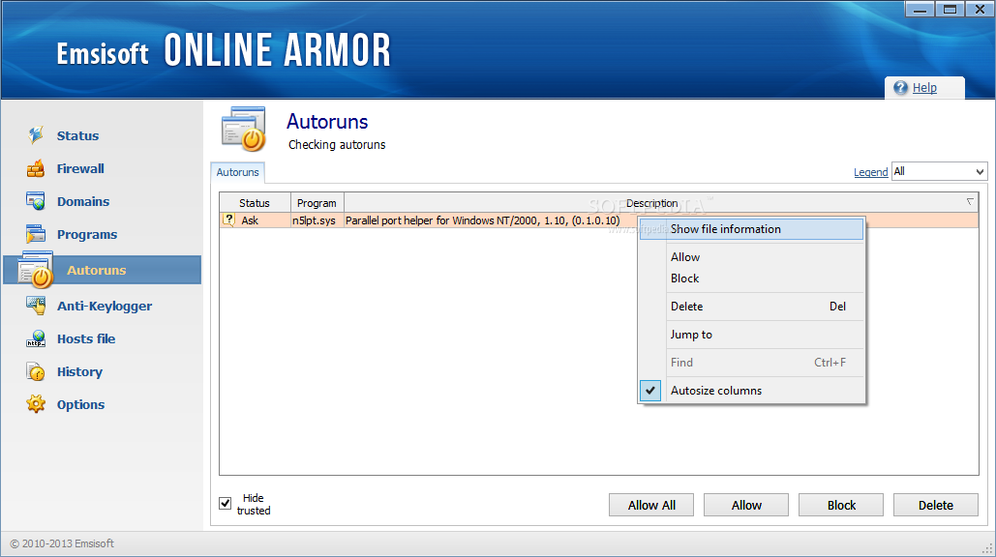Sort by the Program column header
Image resolution: width=996 pixels, height=557 pixels.
317,203
